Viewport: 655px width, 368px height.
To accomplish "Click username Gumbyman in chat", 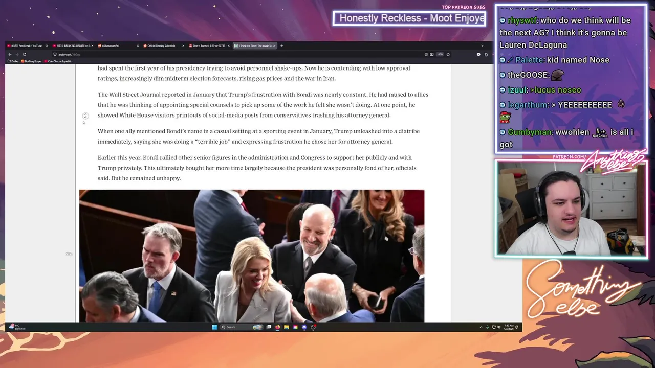I will (530, 132).
